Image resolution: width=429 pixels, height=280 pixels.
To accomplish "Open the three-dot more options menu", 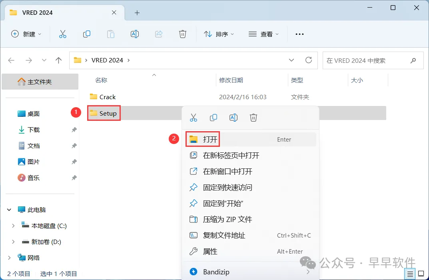I will (299, 34).
